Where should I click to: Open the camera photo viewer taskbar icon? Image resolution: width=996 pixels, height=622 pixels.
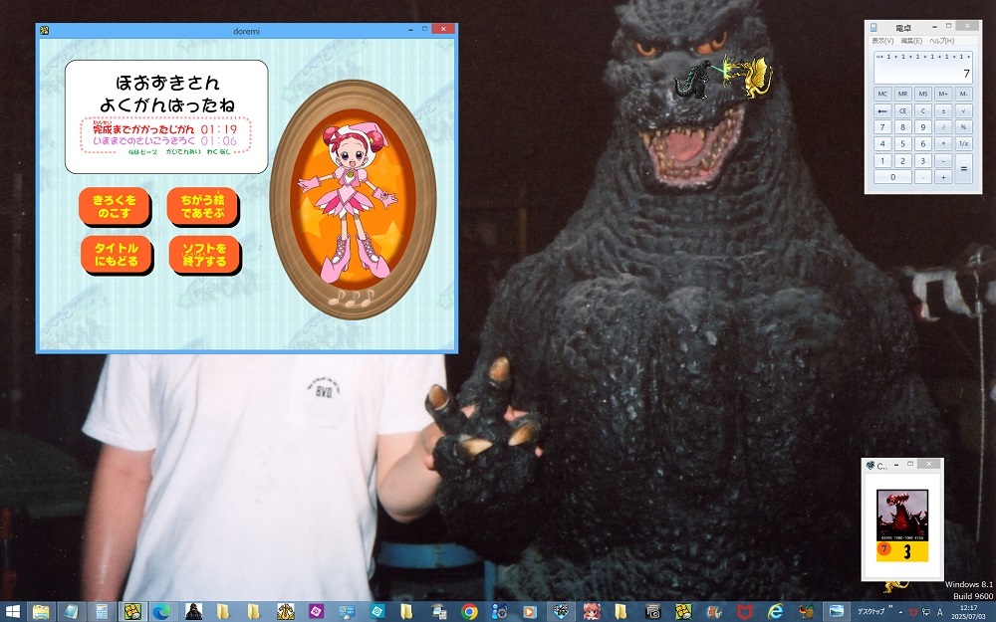click(652, 612)
